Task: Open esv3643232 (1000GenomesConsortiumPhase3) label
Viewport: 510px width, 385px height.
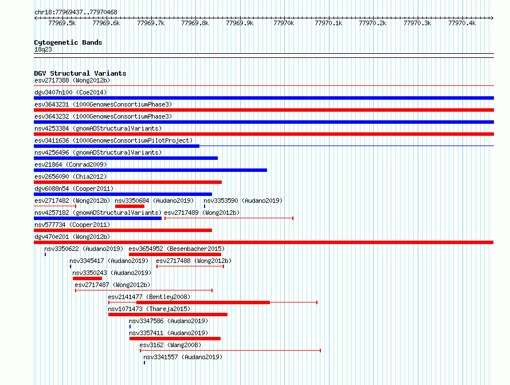Action: [x=103, y=116]
